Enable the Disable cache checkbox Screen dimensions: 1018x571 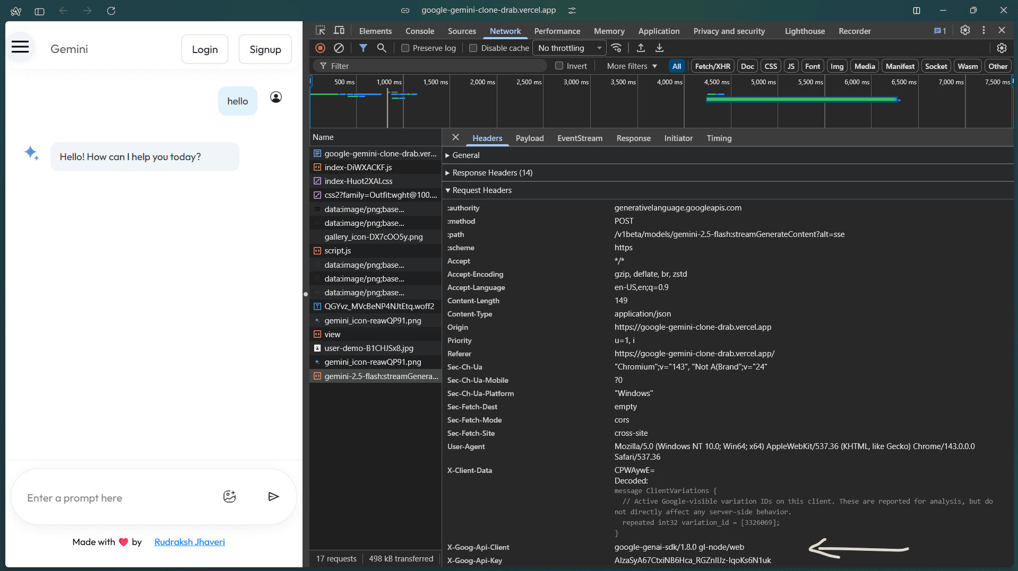[x=473, y=48]
